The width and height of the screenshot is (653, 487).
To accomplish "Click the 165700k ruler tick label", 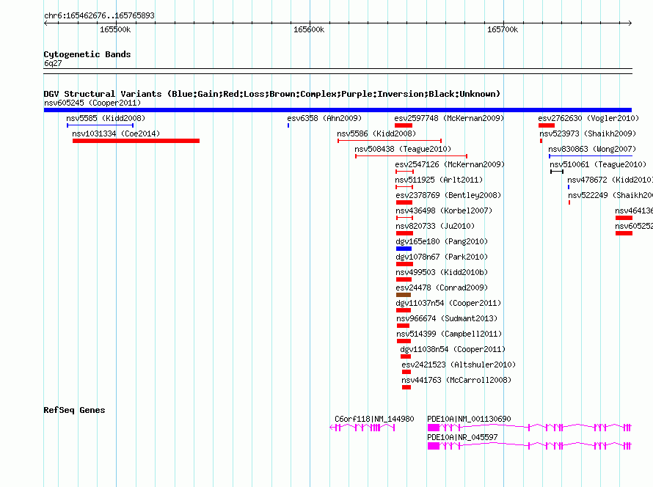I will (x=503, y=29).
